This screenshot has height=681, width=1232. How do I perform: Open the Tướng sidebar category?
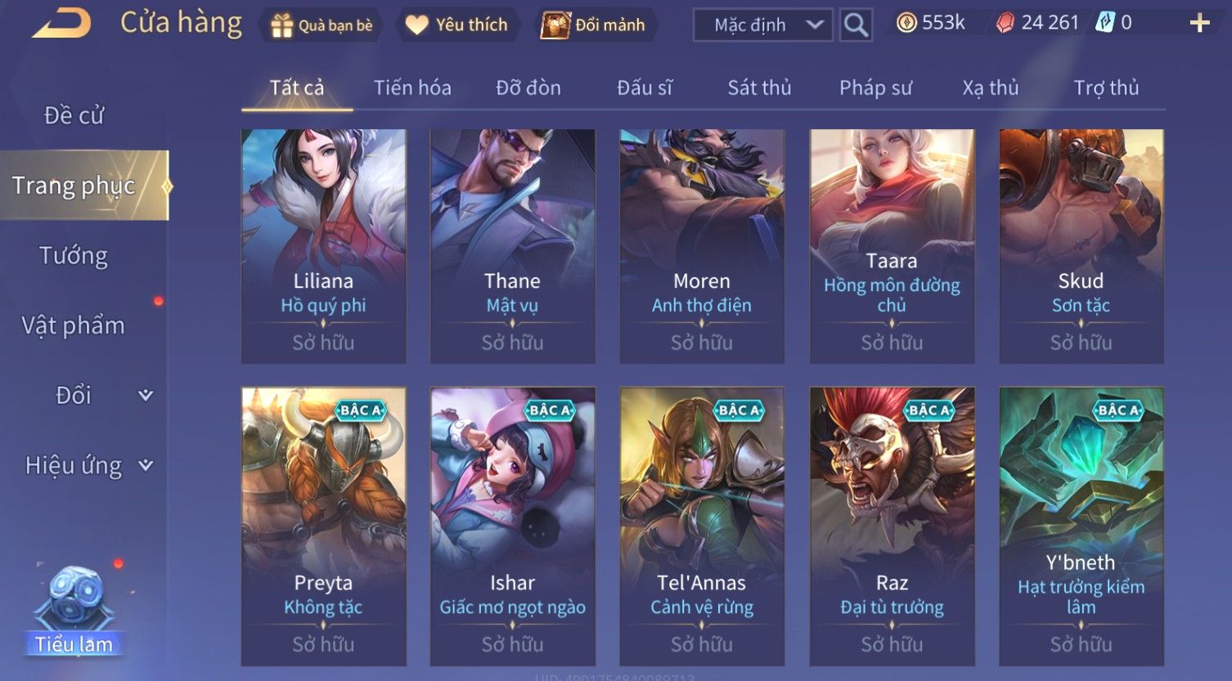[74, 256]
